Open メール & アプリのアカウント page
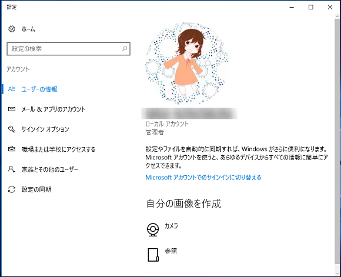Screen dimensions: 341x277 coord(54,109)
